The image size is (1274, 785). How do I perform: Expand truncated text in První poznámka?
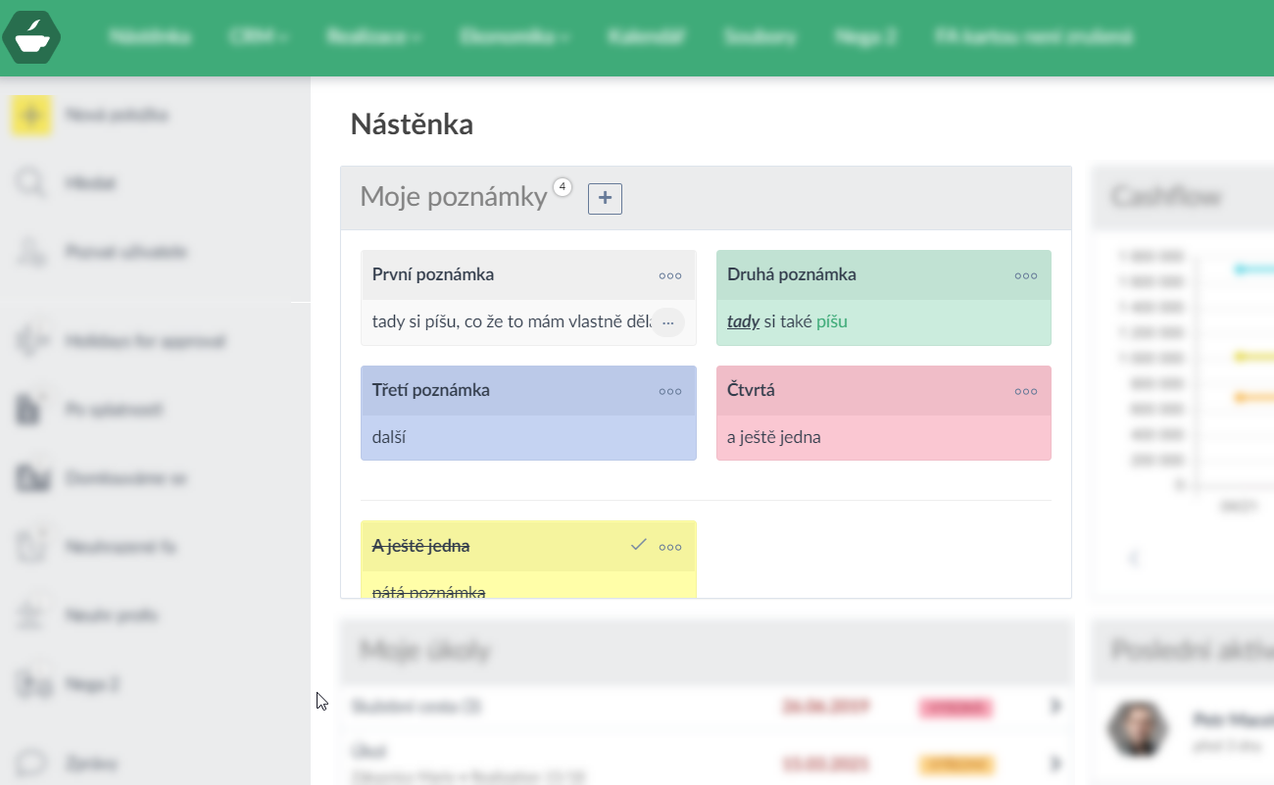(x=668, y=322)
